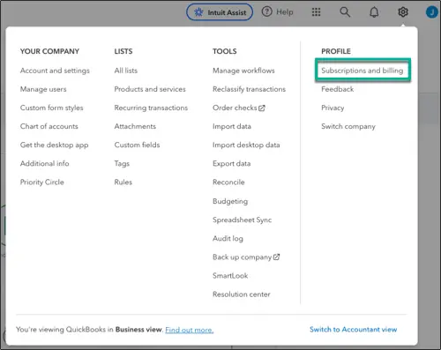The width and height of the screenshot is (441, 350).
Task: Click Back up company external link
Action: point(246,257)
